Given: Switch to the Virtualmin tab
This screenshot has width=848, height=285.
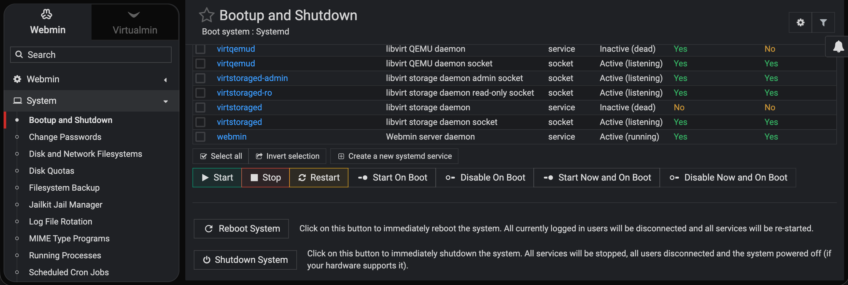Looking at the screenshot, I should click(x=134, y=22).
